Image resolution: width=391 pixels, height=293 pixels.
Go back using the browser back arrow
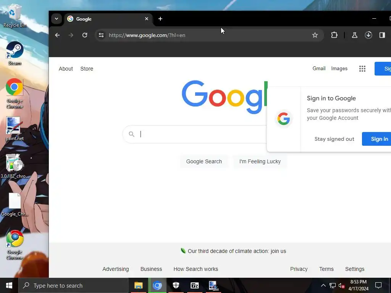point(57,35)
